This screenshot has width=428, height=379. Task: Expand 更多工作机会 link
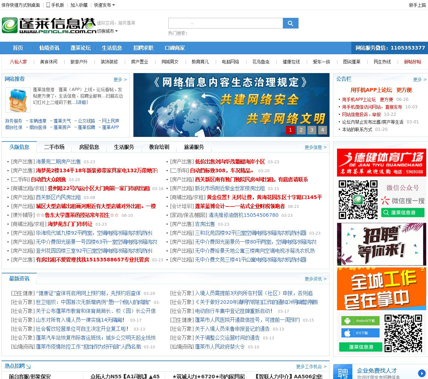[311, 367]
